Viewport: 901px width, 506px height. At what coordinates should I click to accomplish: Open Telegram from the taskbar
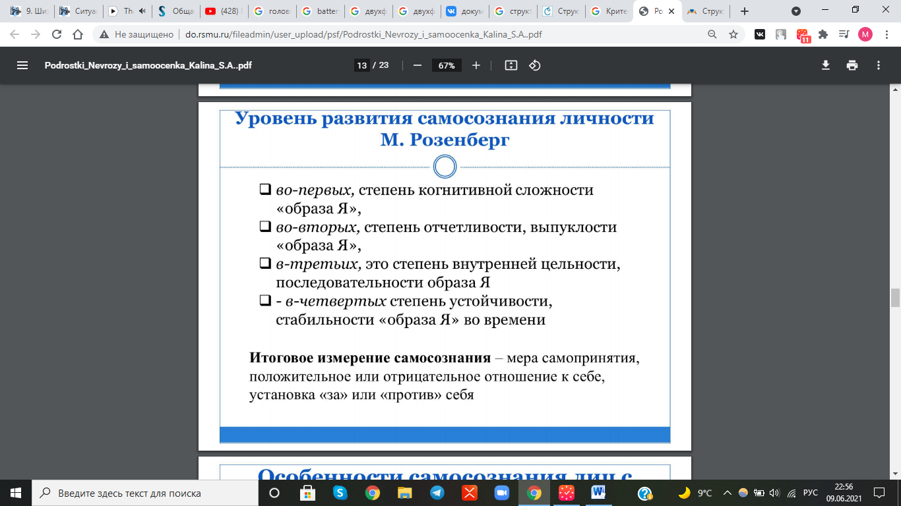click(x=437, y=493)
